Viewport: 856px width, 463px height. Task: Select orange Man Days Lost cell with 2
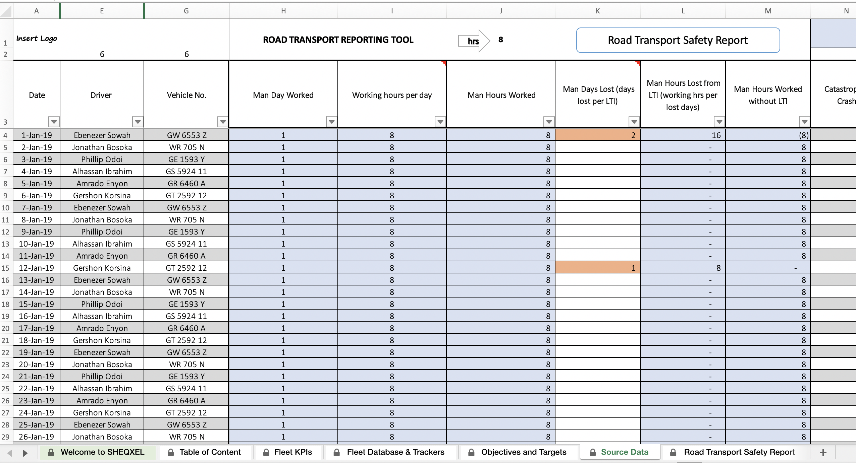598,135
